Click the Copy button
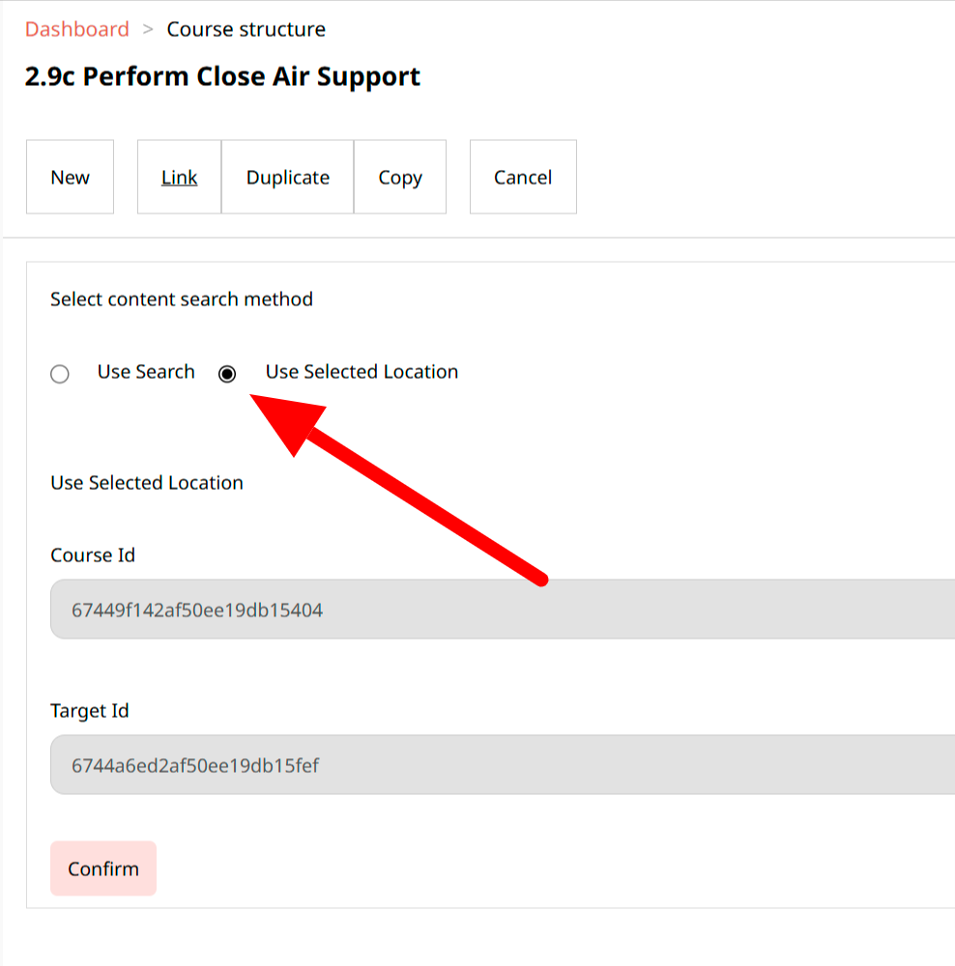This screenshot has height=966, width=955. [x=399, y=177]
